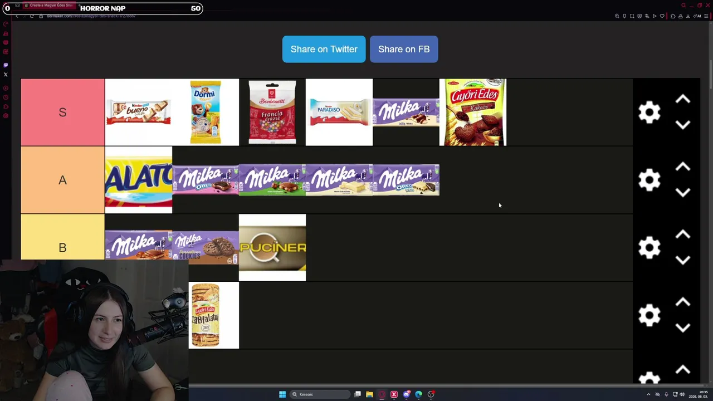
Task: Share tier list on Twitter
Action: (324, 49)
